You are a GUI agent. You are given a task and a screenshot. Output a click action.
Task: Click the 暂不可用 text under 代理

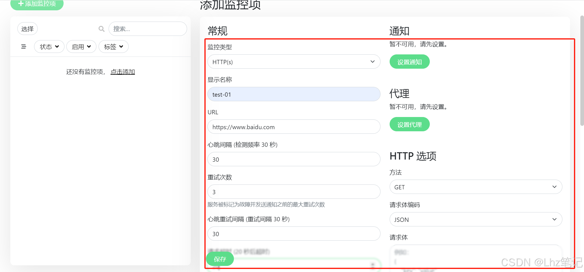point(419,107)
